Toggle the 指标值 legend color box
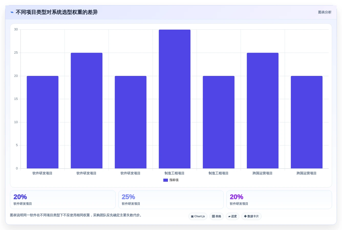The width and height of the screenshot is (342, 230). pyautogui.click(x=166, y=180)
